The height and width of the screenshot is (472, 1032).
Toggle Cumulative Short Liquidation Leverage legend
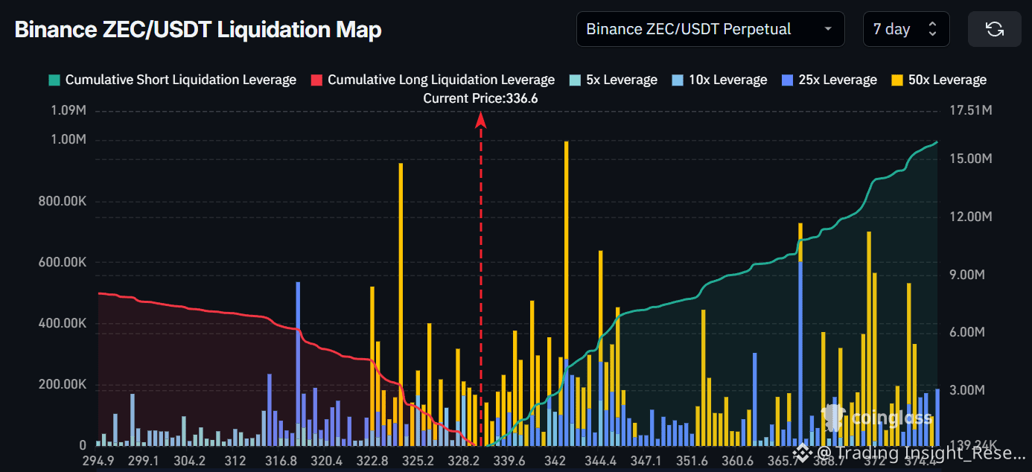click(x=180, y=80)
